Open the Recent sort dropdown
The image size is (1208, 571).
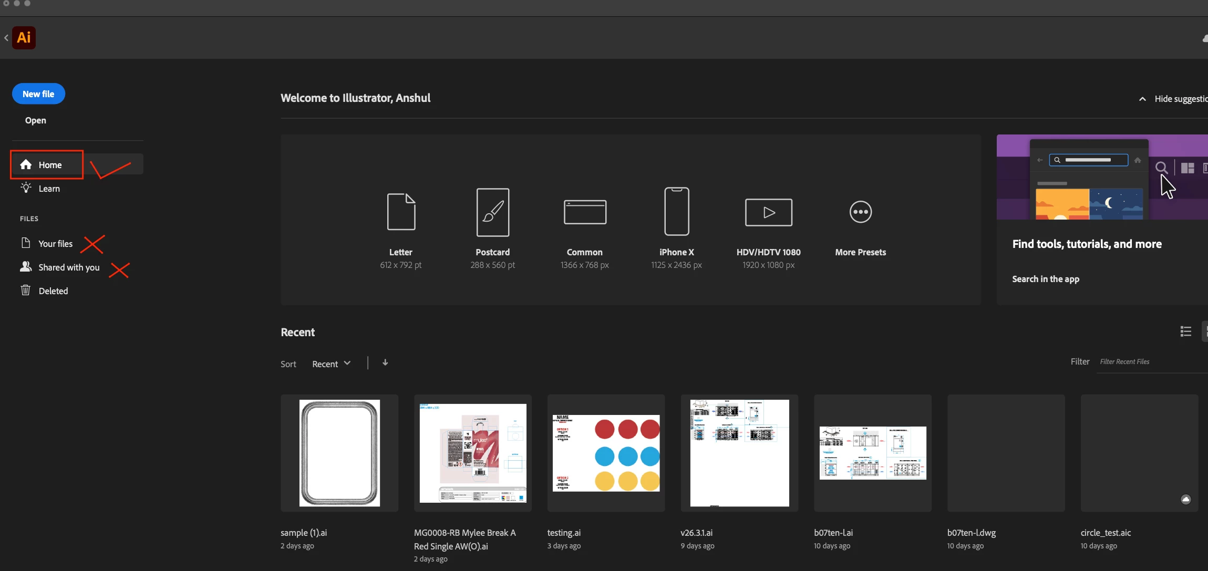331,364
